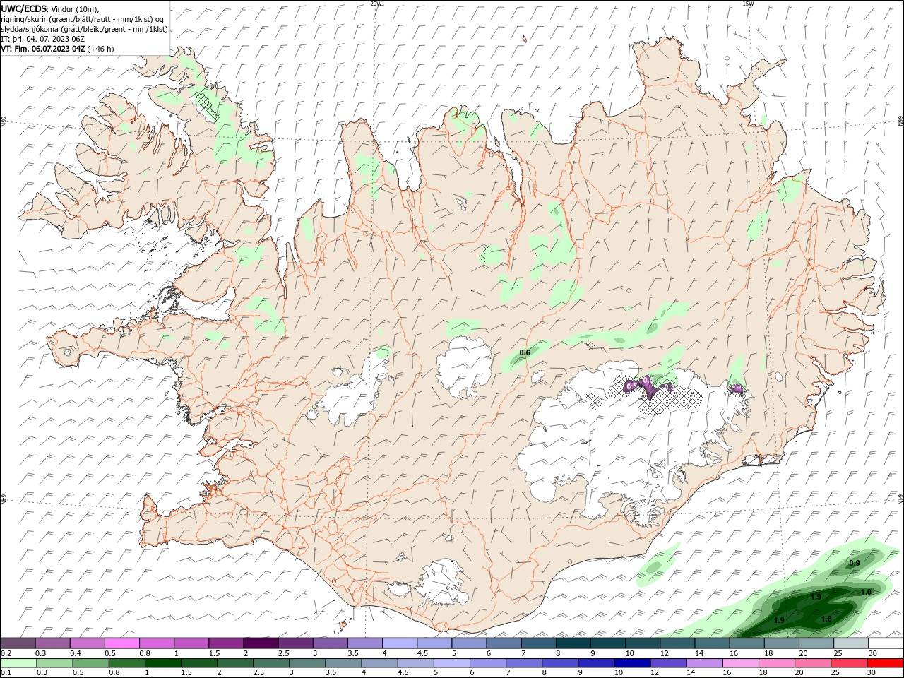904x678 pixels.
Task: Click the 14 gray-teal swatch, upper legend row
Action: pyautogui.click(x=712, y=643)
